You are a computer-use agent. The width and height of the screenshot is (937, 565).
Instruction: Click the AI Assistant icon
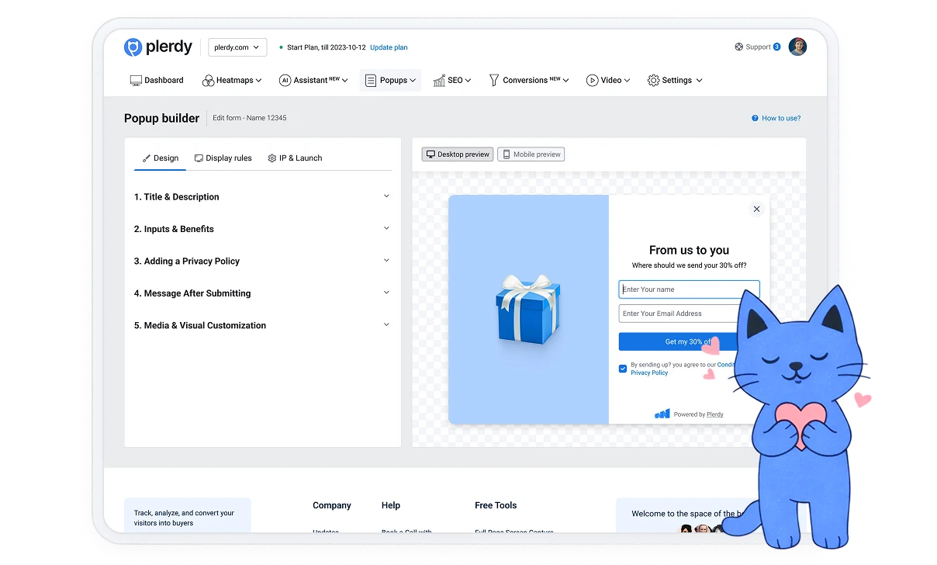point(285,80)
